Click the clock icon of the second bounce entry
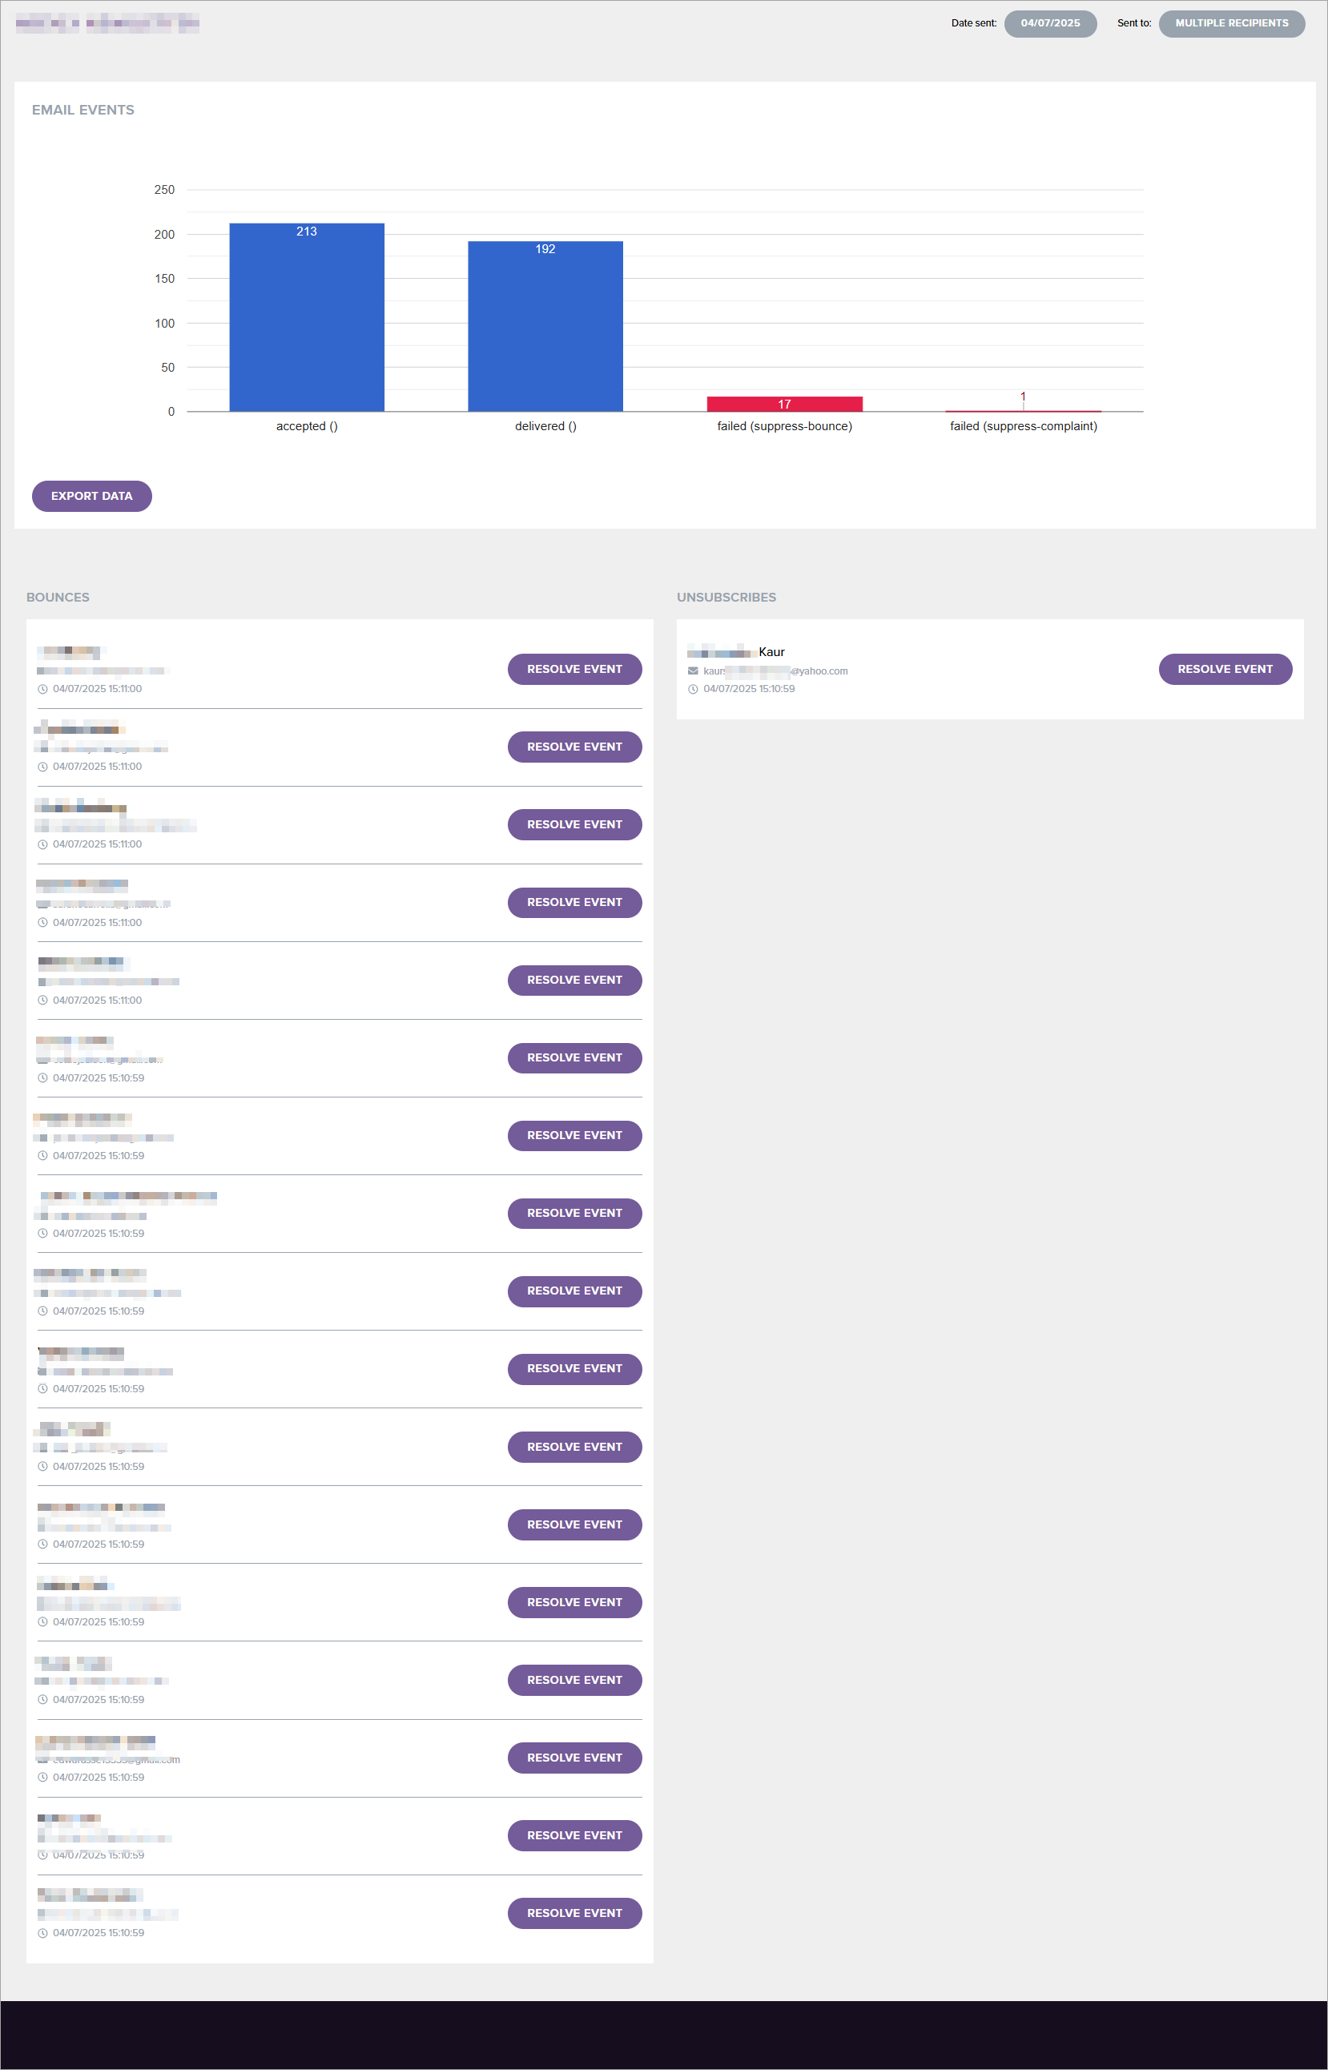Image resolution: width=1328 pixels, height=2070 pixels. tap(42, 767)
